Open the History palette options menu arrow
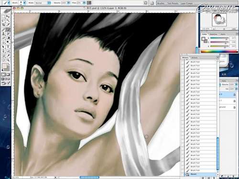 [217, 57]
